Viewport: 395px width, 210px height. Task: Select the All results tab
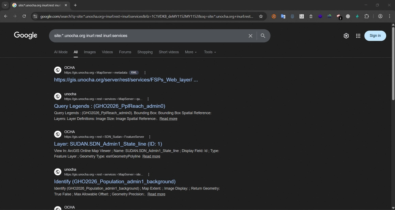[75, 52]
